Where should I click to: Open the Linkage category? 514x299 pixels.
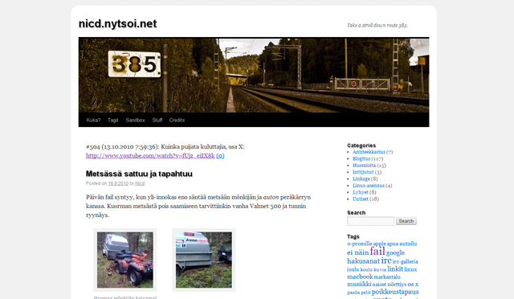coord(361,179)
